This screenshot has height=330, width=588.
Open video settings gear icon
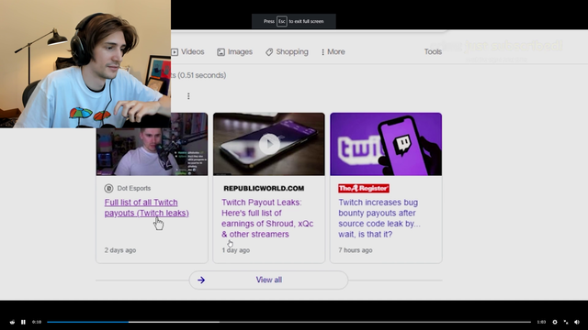[x=555, y=322]
